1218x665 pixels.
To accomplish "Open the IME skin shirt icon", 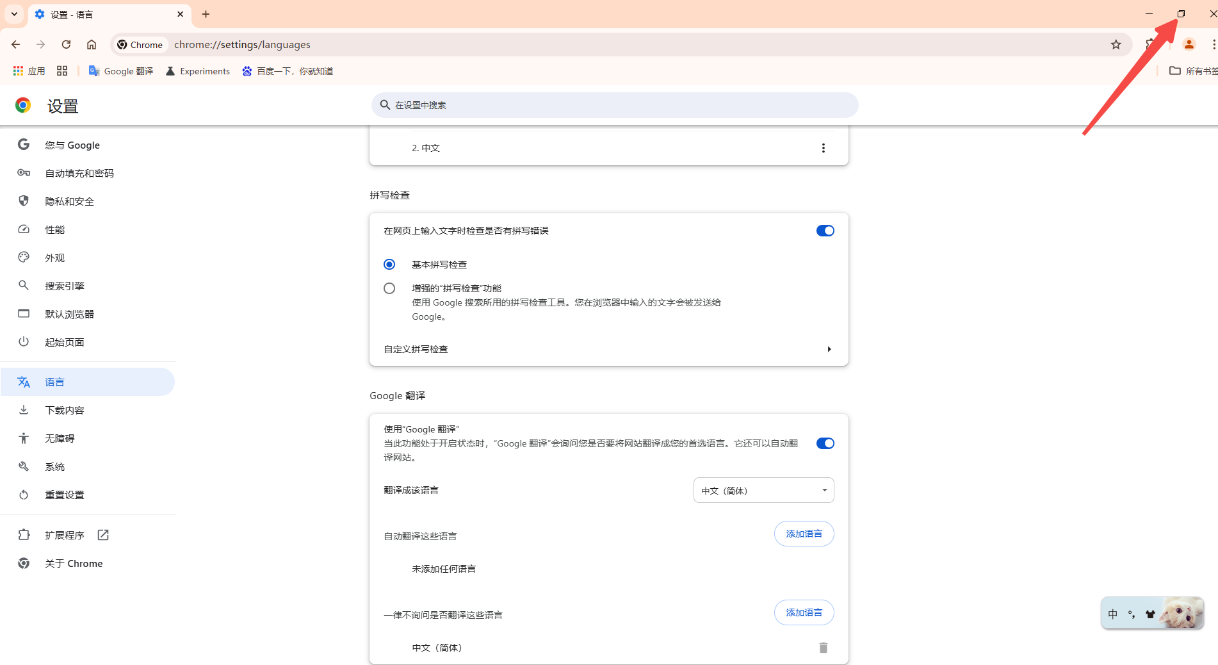I will pos(1150,614).
